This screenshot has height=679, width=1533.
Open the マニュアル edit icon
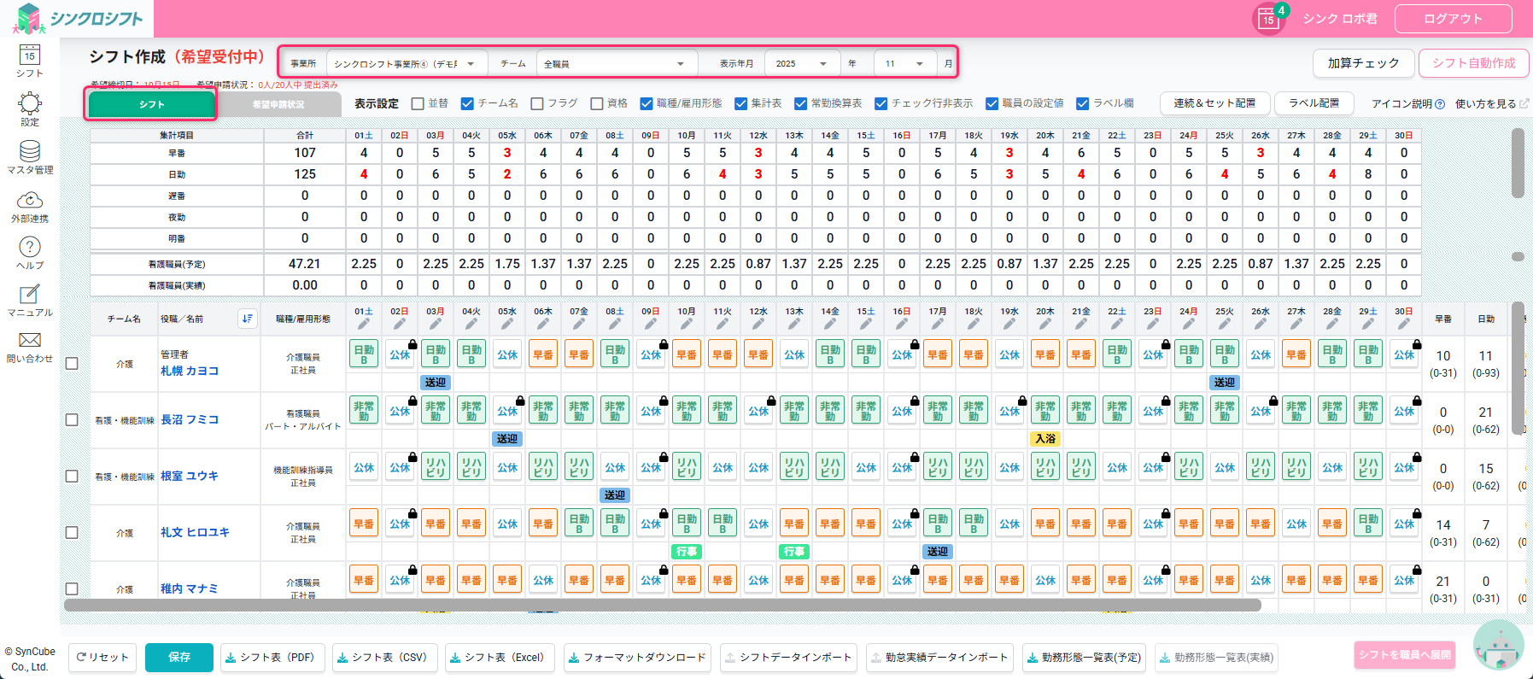[x=30, y=296]
